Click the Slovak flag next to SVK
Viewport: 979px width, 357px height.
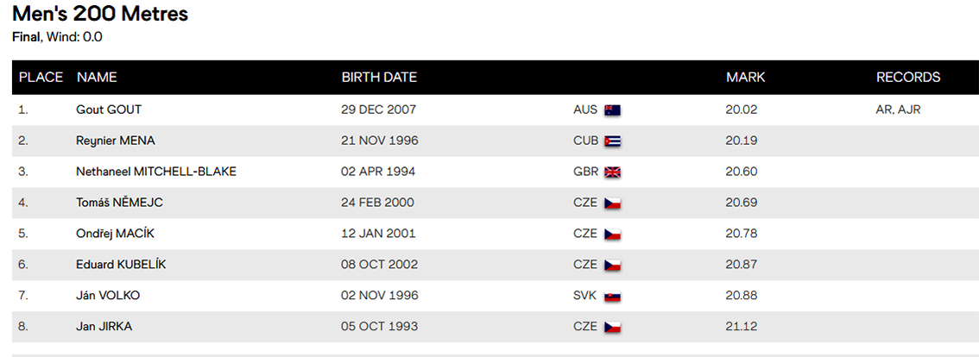click(612, 297)
